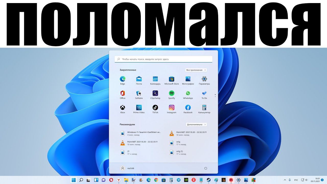The width and height of the screenshot is (327, 184).
Task: Open Clipchamp video editor
Action: 155,95
